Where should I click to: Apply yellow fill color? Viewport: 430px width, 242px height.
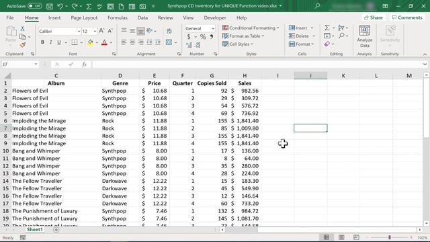[90, 42]
